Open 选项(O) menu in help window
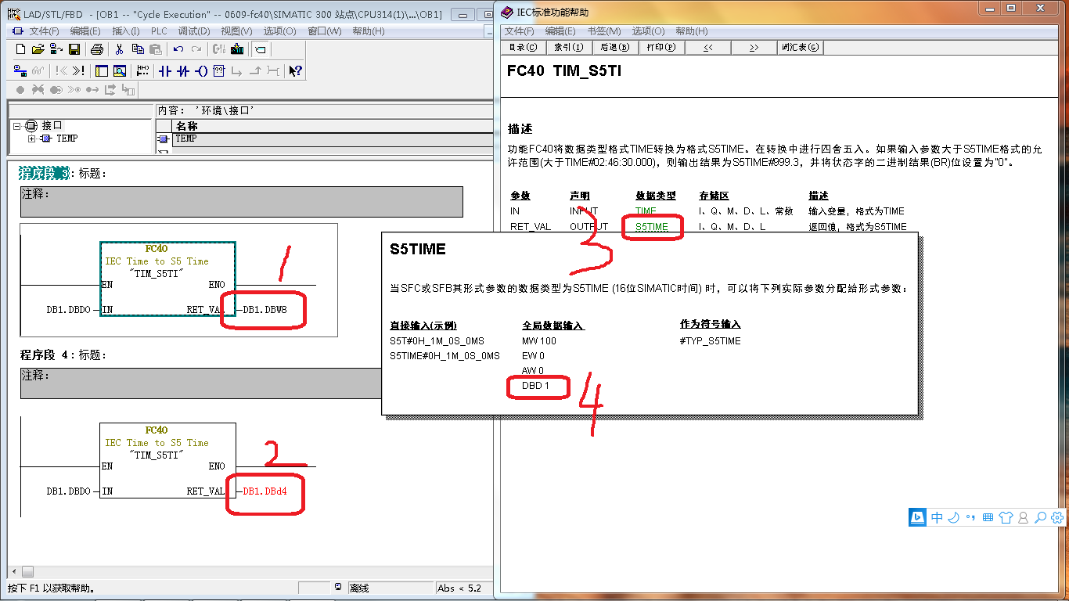 [648, 31]
